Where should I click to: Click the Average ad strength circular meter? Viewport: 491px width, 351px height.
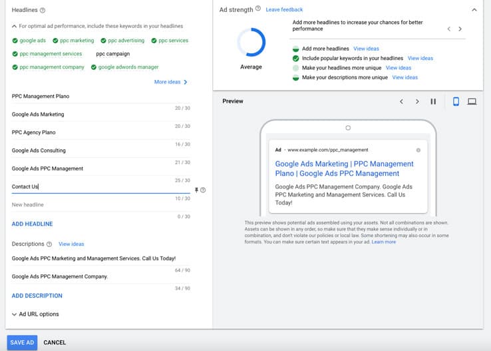click(251, 43)
